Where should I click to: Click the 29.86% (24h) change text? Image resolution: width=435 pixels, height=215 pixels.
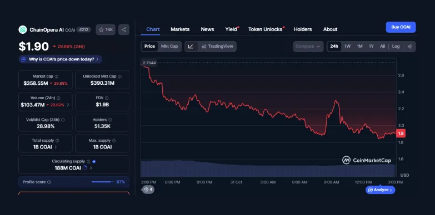coord(71,47)
